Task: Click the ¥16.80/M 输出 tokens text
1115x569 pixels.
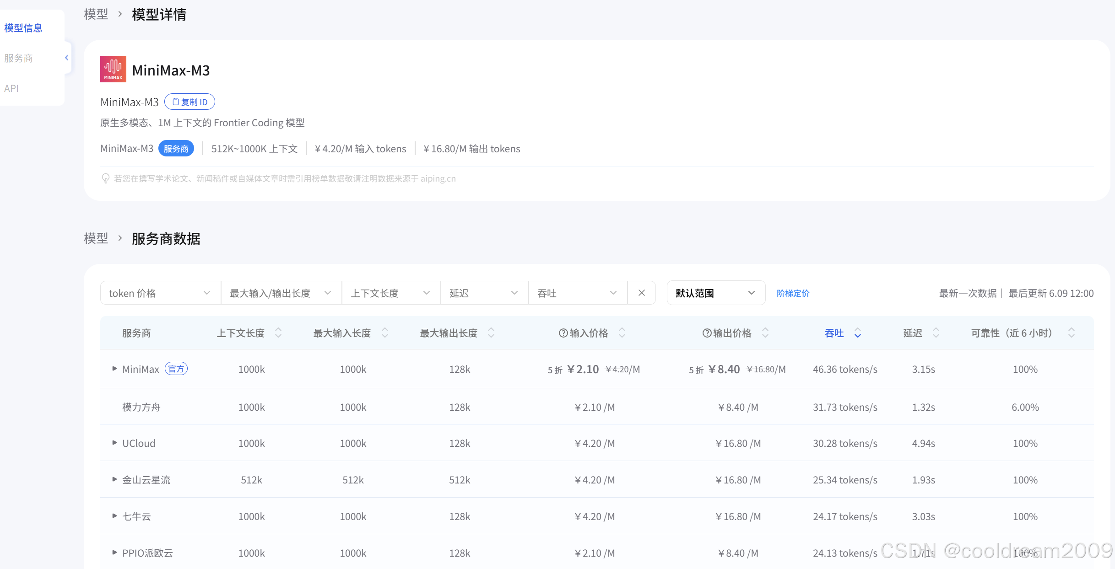Action: 471,149
